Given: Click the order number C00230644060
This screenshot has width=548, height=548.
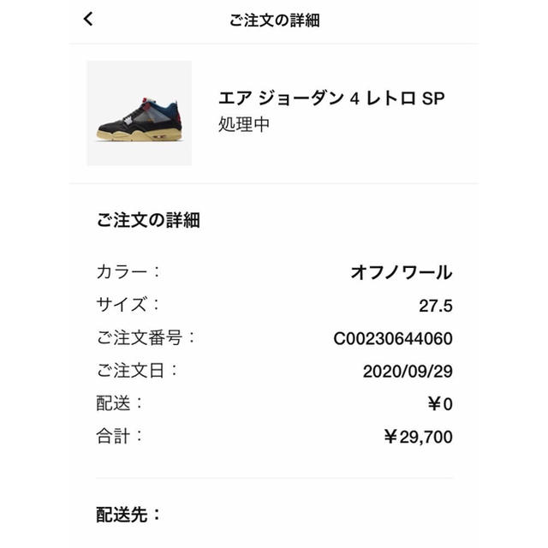Looking at the screenshot, I should (x=393, y=338).
